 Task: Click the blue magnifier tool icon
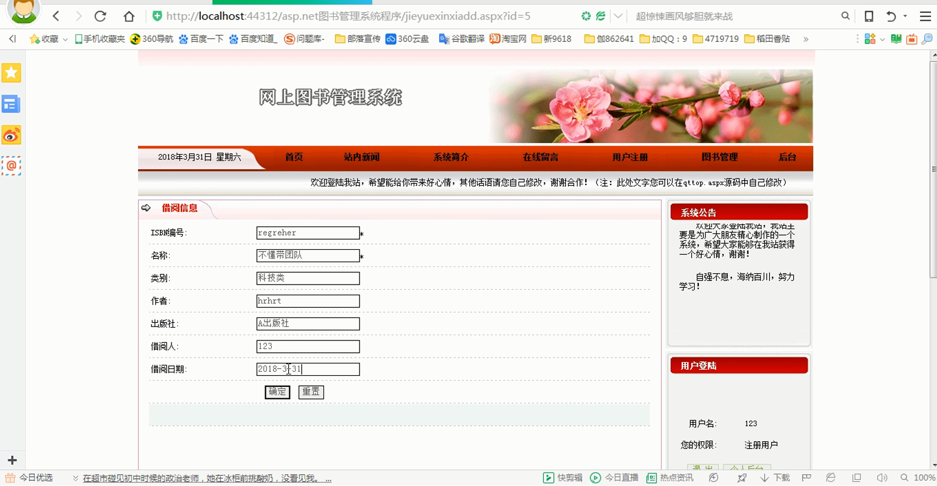pyautogui.click(x=927, y=39)
